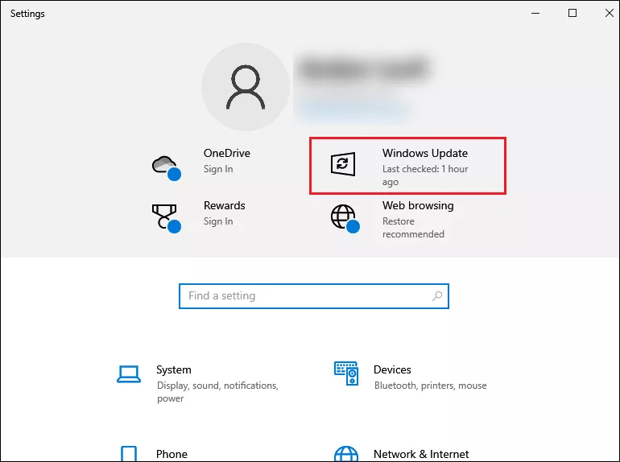Image resolution: width=620 pixels, height=462 pixels.
Task: Click 'Last checked: 1 hour ago' text
Action: pos(425,175)
